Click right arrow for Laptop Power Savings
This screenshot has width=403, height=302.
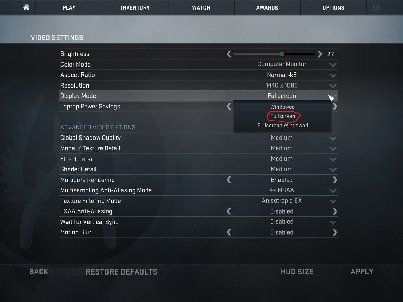335,107
